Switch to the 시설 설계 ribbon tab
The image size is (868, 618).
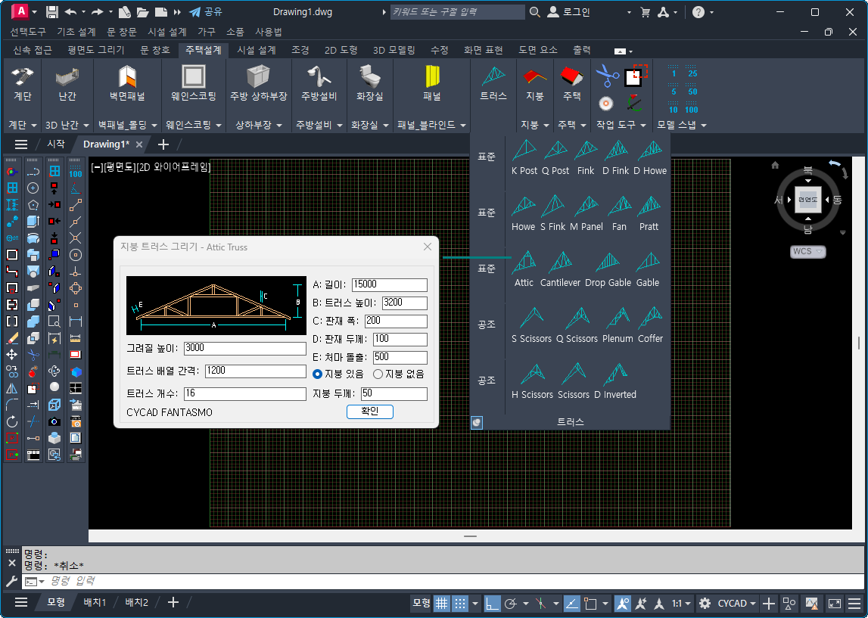click(257, 50)
